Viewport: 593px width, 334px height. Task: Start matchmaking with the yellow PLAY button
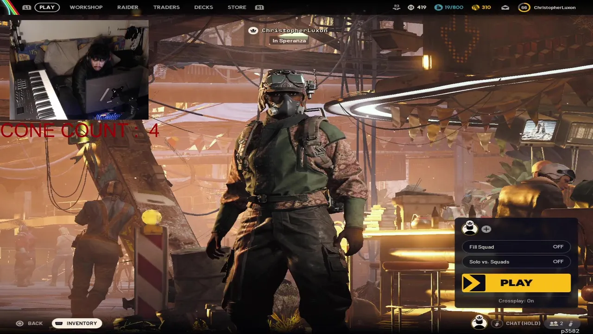(x=516, y=283)
